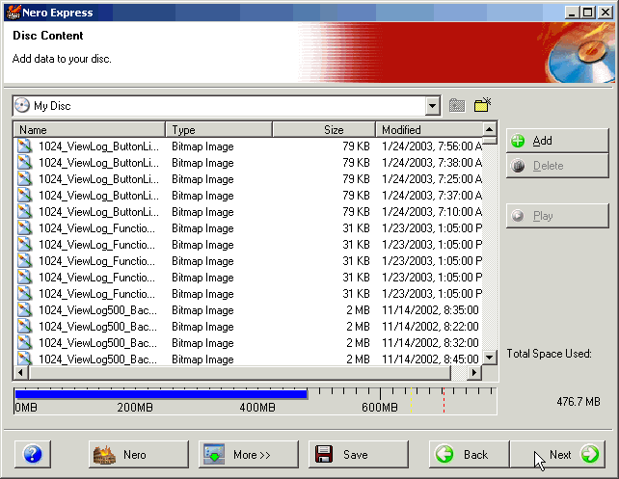Click the horizontal scrollbar thumb
This screenshot has height=479, width=619.
[239, 372]
